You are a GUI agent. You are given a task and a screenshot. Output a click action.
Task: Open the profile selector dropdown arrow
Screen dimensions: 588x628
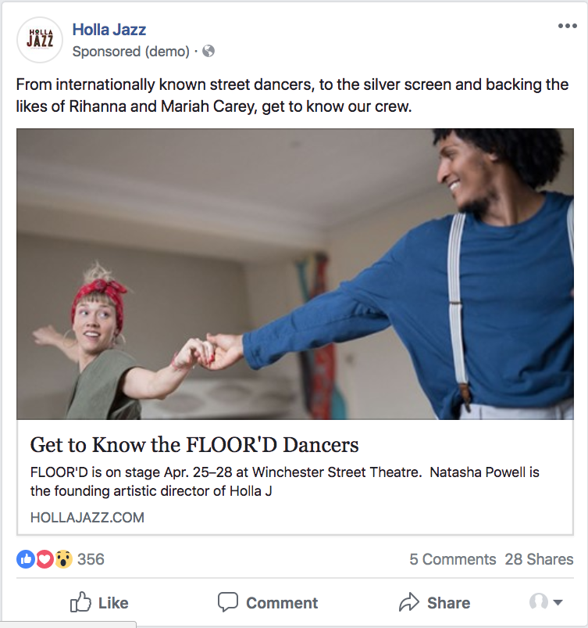558,602
